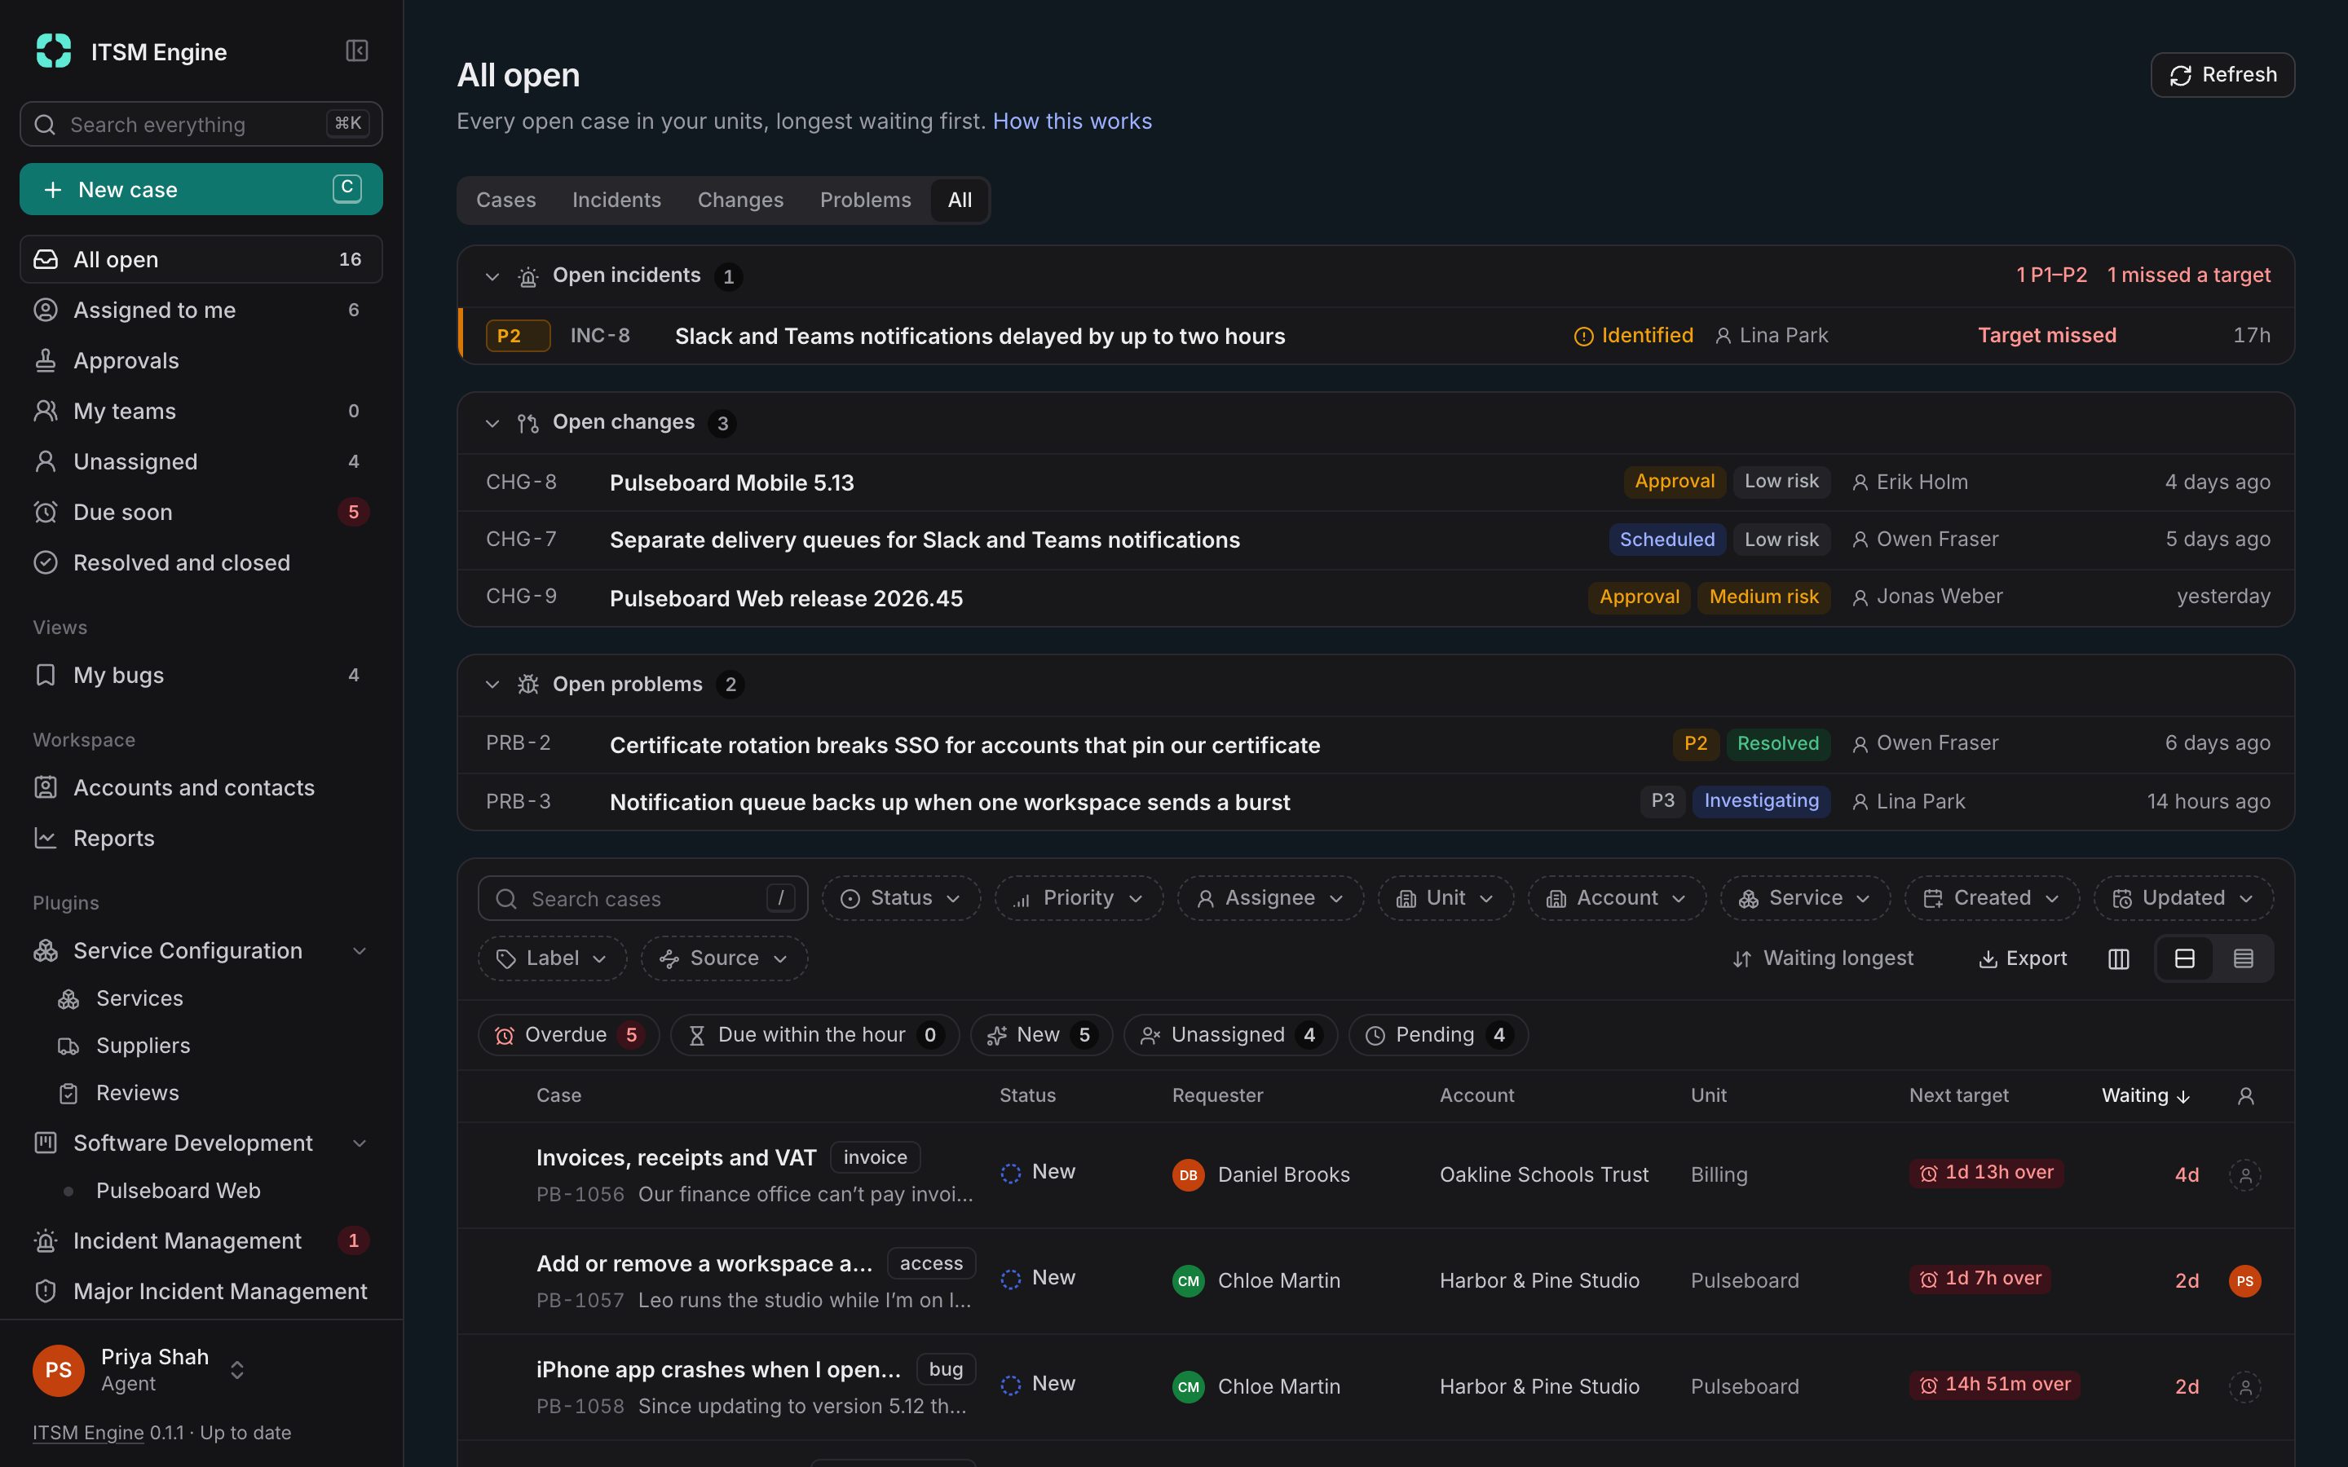Collapse the Open incidents section
The height and width of the screenshot is (1467, 2348).
point(493,276)
